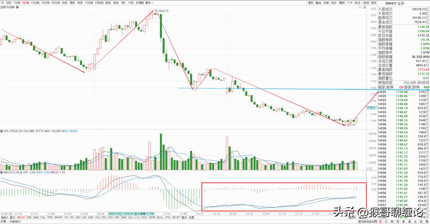Open F10 company info
The image size is (430, 224).
pos(350,3)
